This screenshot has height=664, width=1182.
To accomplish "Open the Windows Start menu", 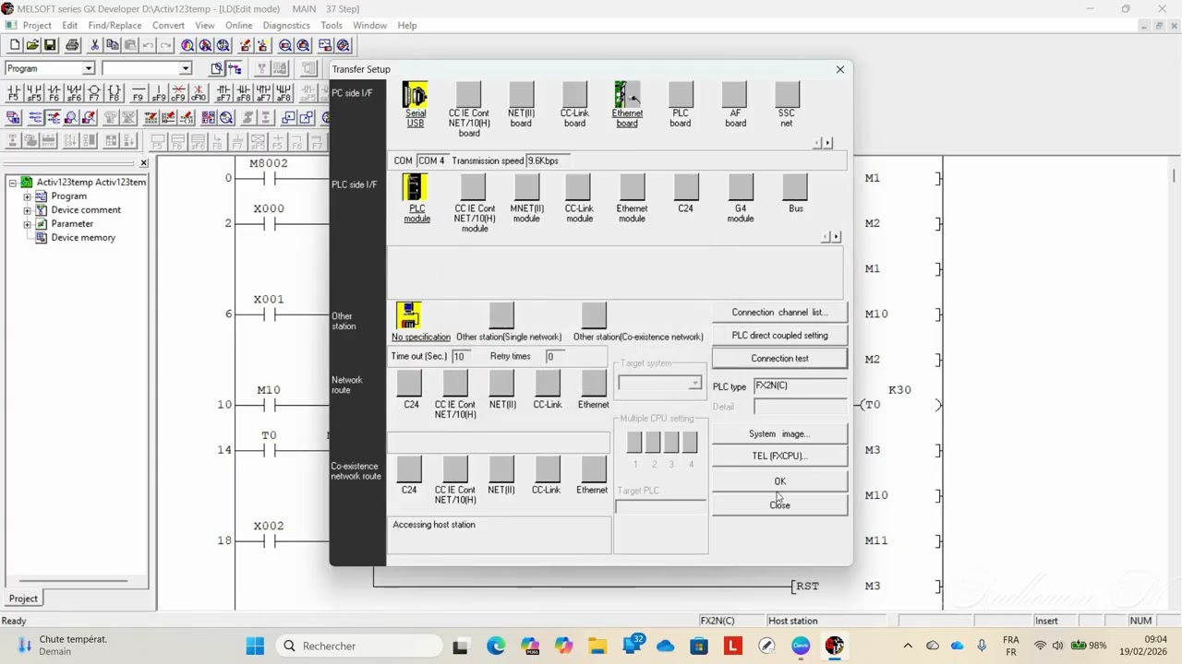I will 255,646.
